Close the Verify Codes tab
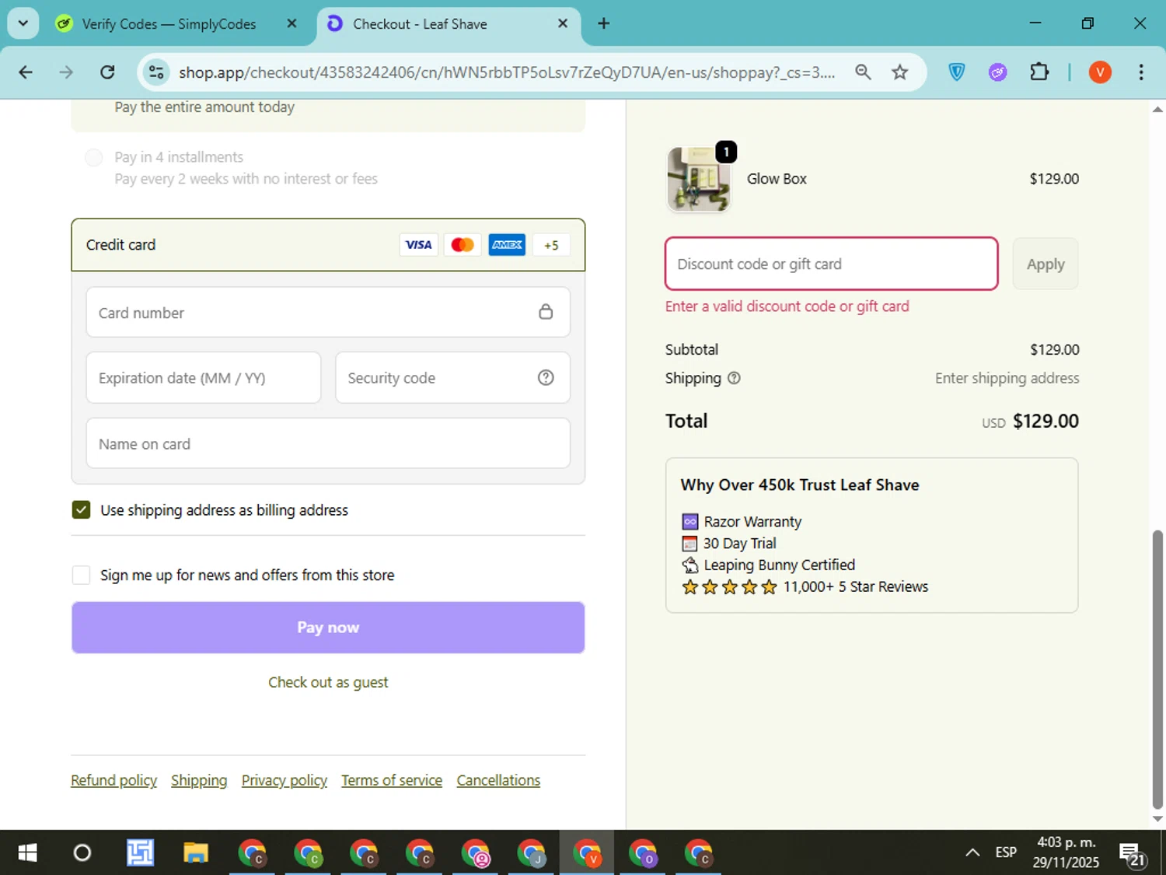 point(291,23)
